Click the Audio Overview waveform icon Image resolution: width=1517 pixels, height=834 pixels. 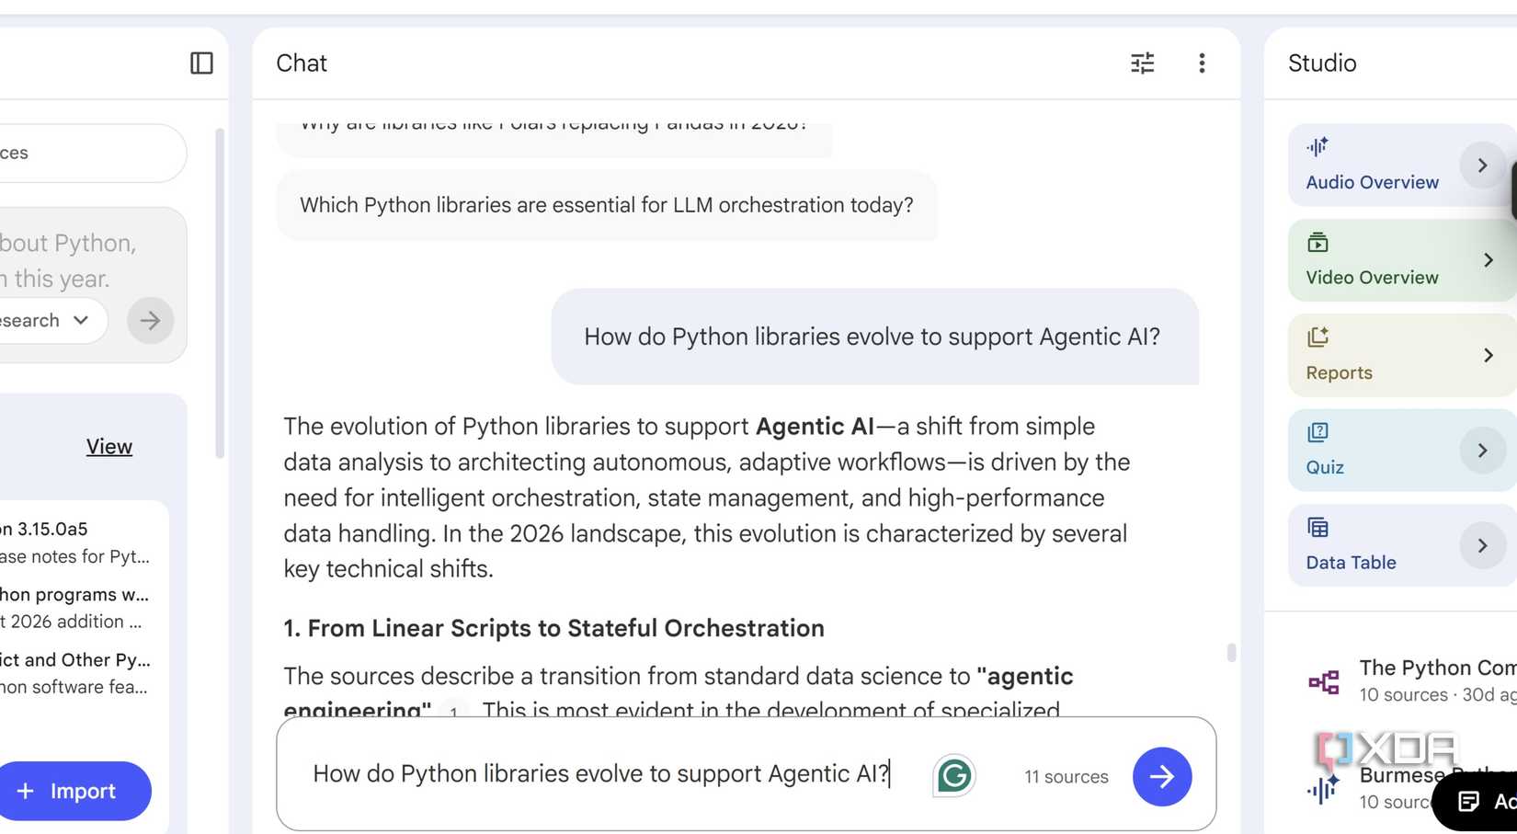click(1317, 146)
